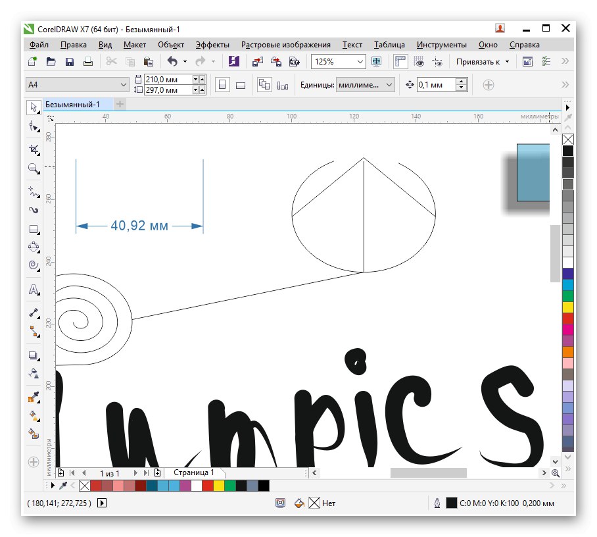Go to next page arrow
The width and height of the screenshot is (597, 537).
[135, 473]
